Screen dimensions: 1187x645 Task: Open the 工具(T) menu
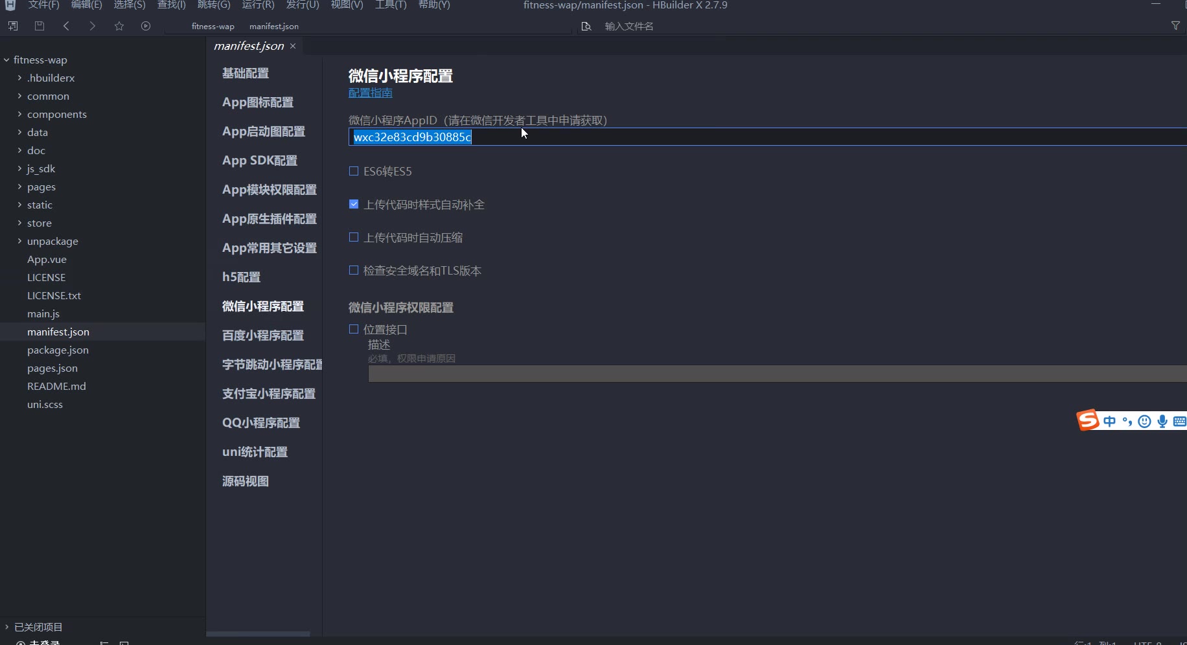[391, 5]
